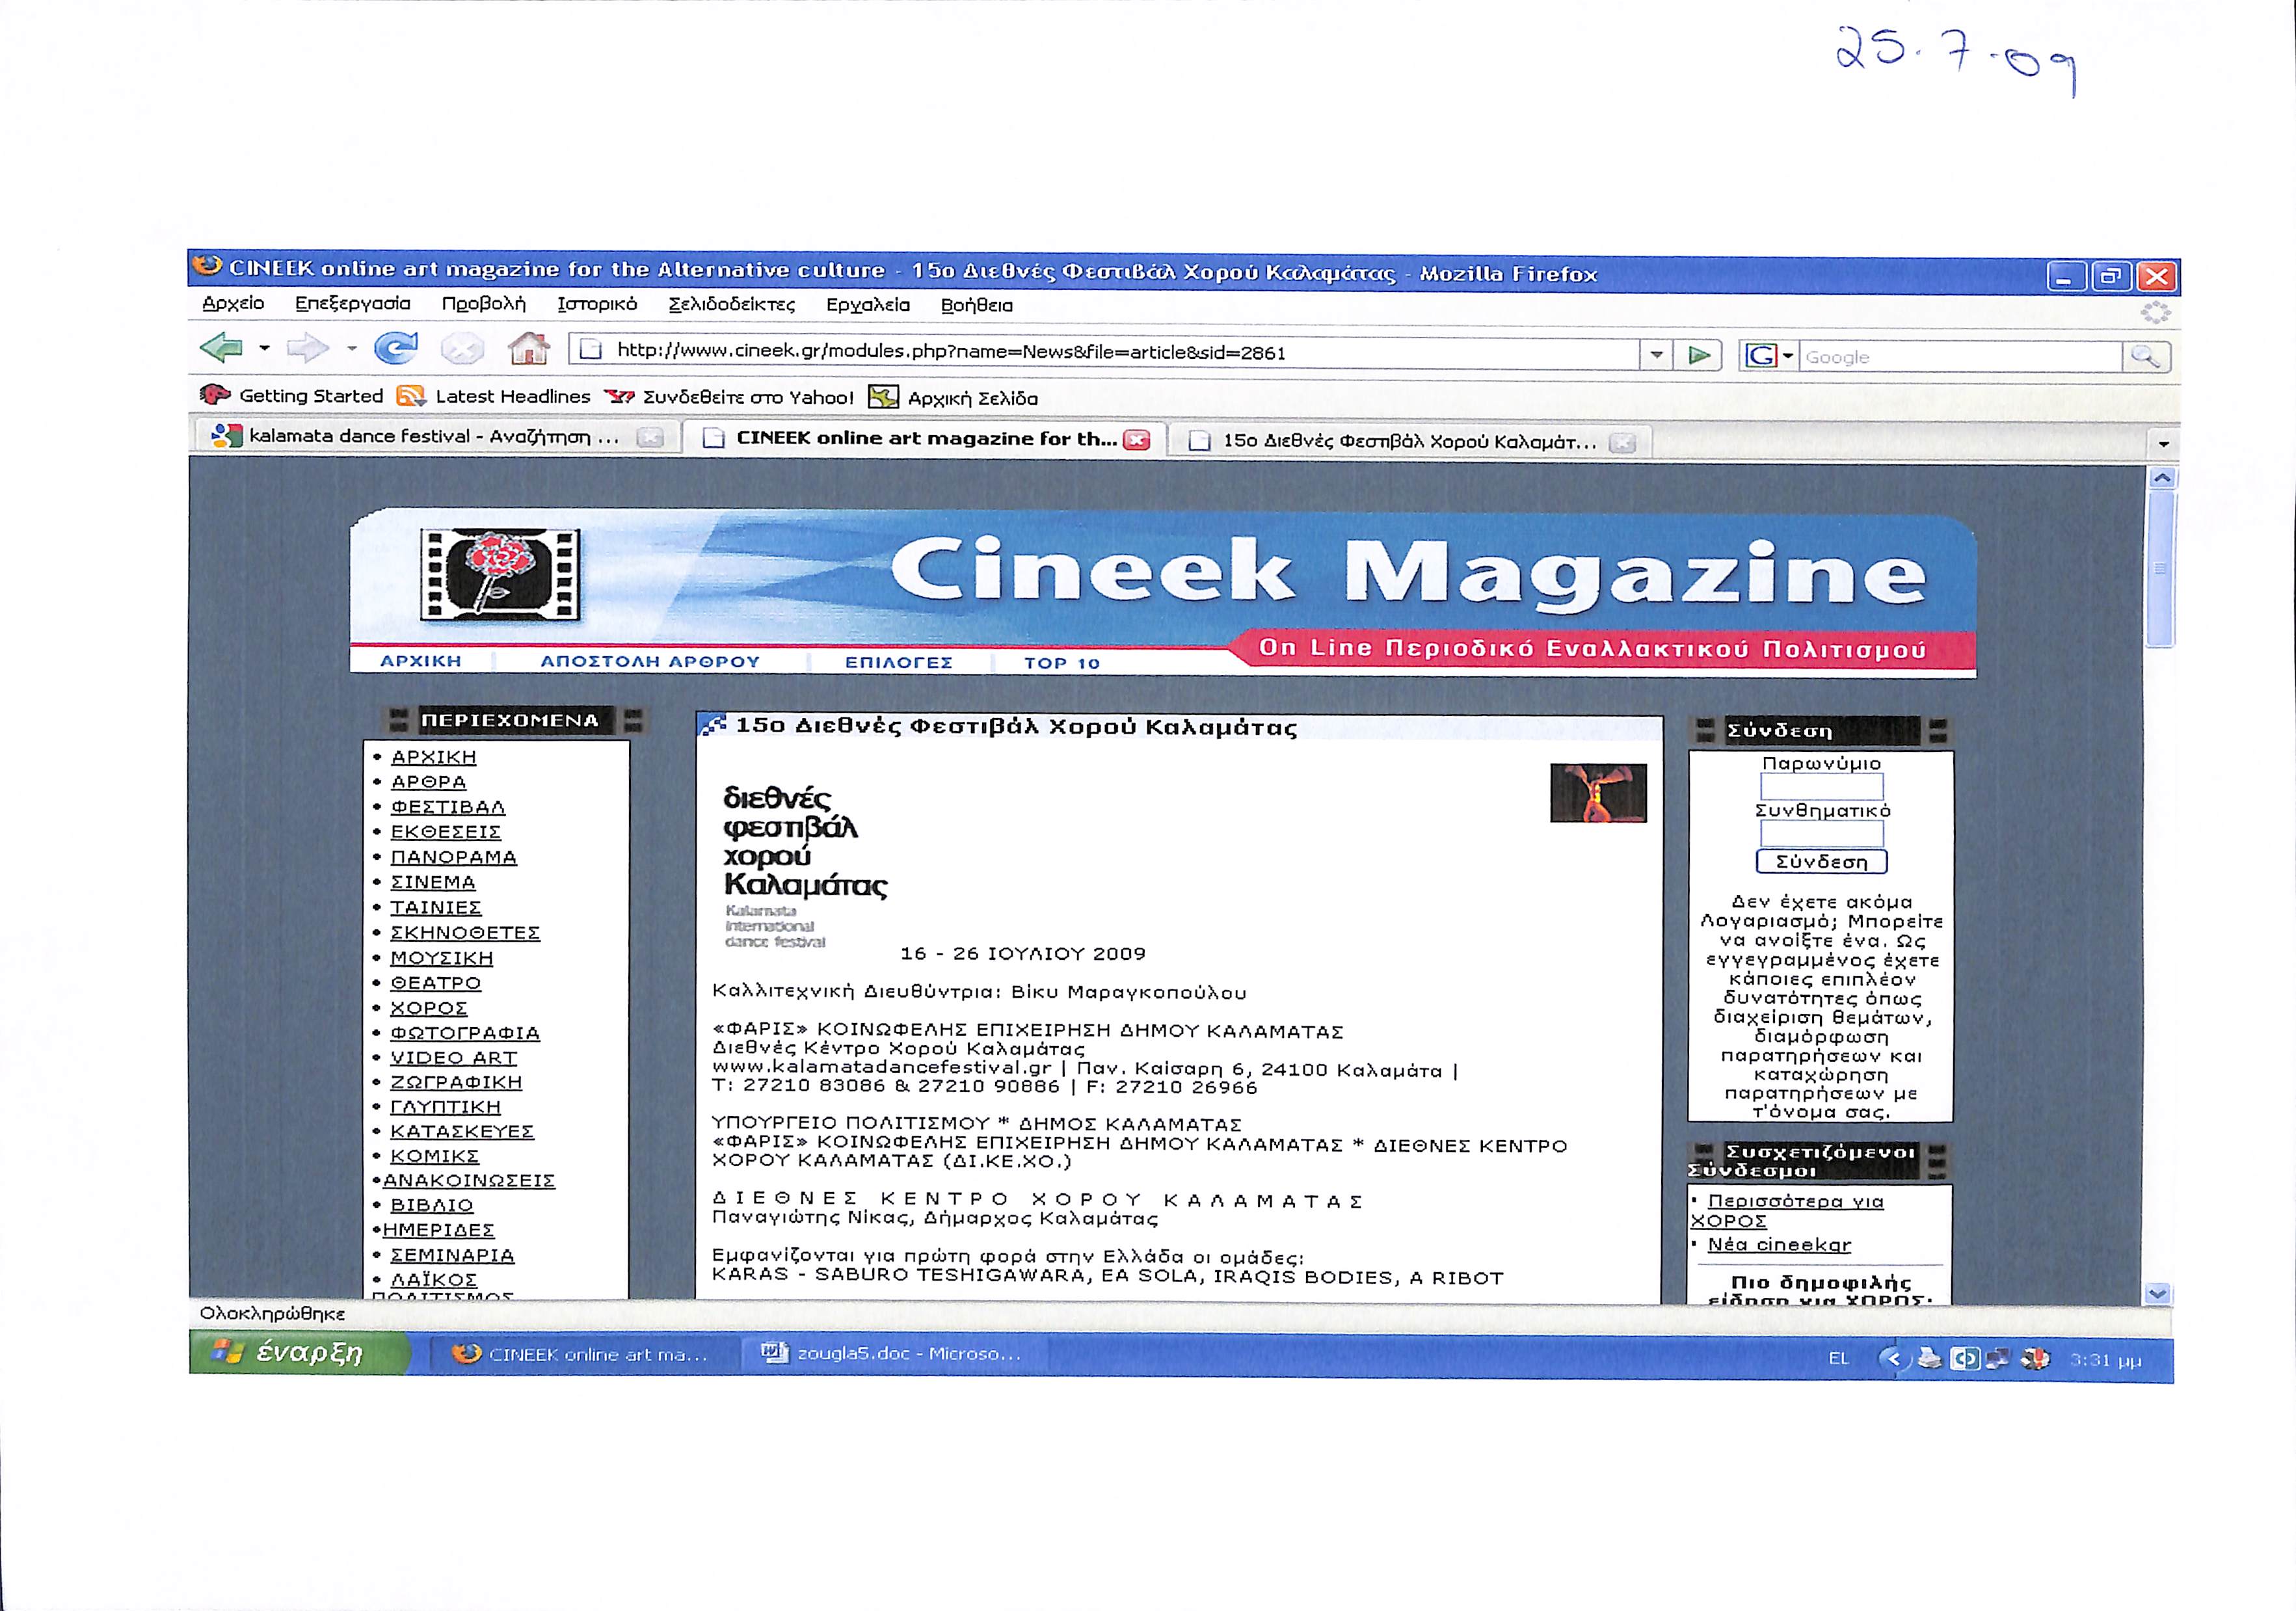This screenshot has height=1611, width=2296.
Task: Close the active CINEEK tab
Action: tap(1137, 440)
